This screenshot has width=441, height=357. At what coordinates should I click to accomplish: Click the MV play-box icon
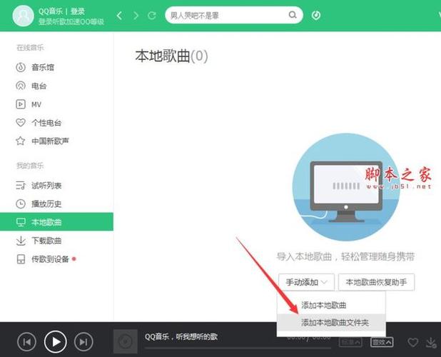point(21,104)
